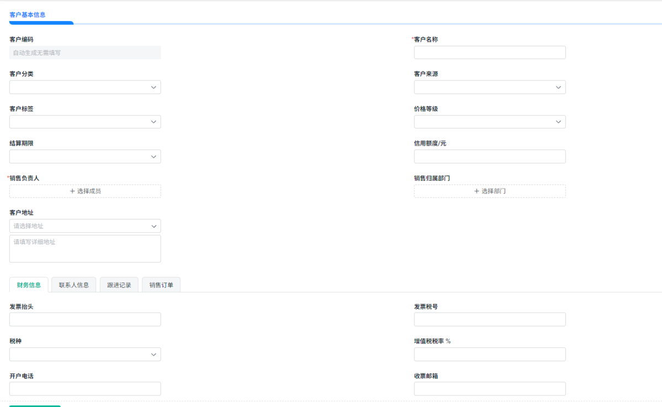Image resolution: width=662 pixels, height=407 pixels.
Task: Expand the 价格等级 dropdown
Action: [490, 122]
